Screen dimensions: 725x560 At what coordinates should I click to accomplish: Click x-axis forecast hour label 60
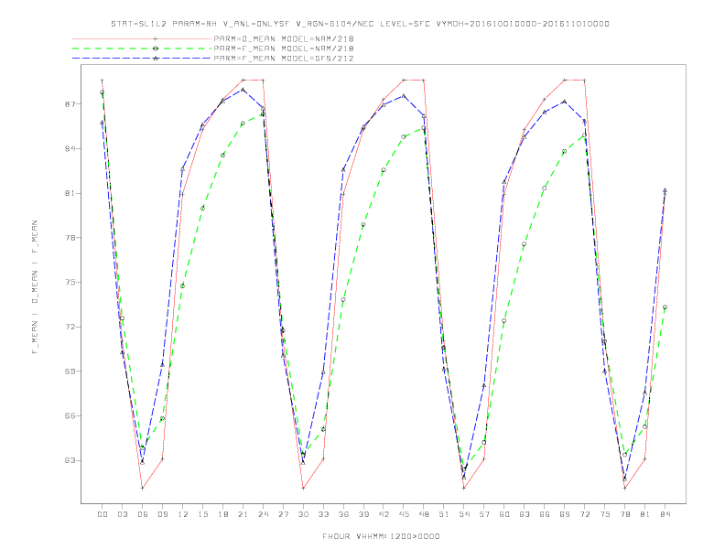coord(504,514)
